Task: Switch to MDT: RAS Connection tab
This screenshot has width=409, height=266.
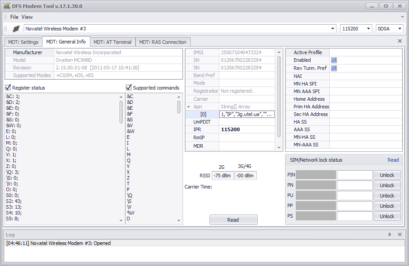Action: coord(163,42)
